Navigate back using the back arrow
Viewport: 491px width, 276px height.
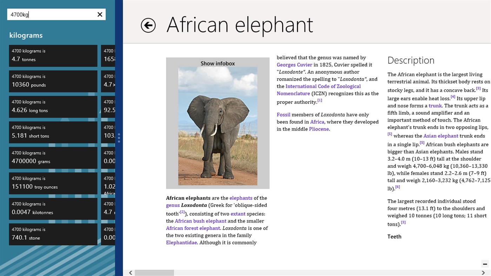148,25
